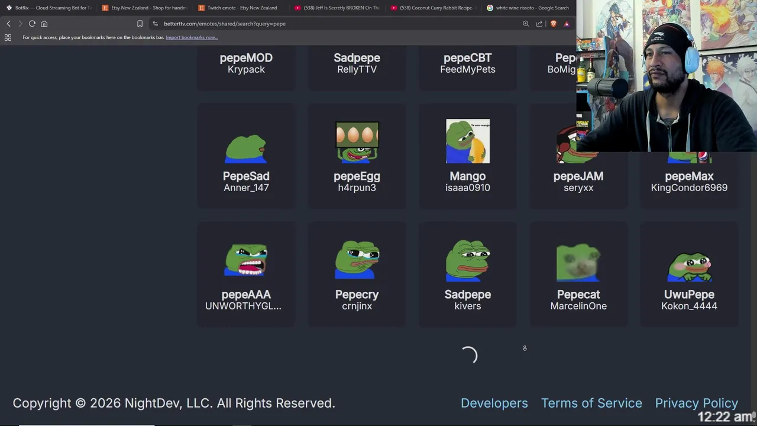Image resolution: width=757 pixels, height=426 pixels.
Task: Click the pepeMOD emote name
Action: click(x=246, y=57)
